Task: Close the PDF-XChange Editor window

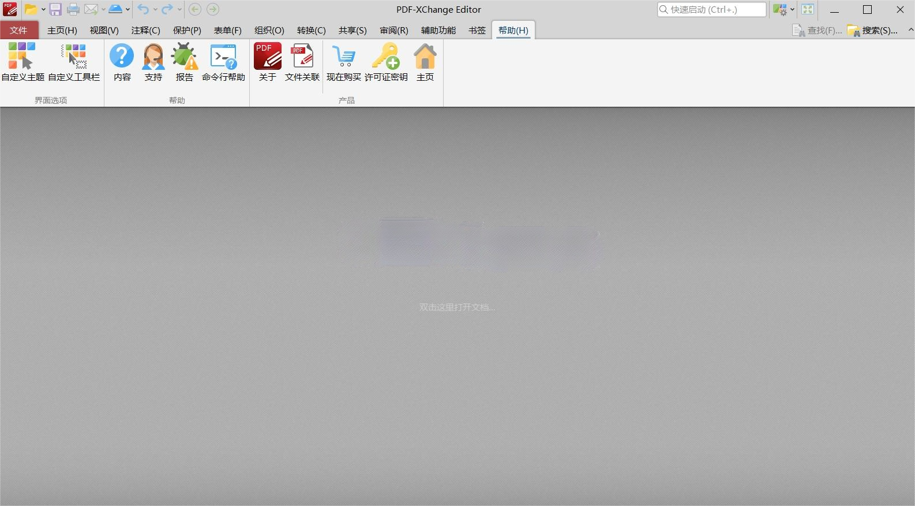Action: (900, 9)
